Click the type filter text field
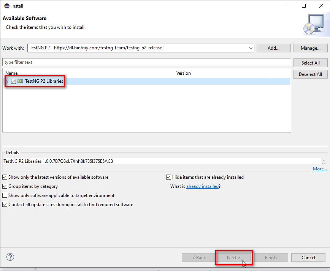The image size is (330, 271). pos(147,62)
